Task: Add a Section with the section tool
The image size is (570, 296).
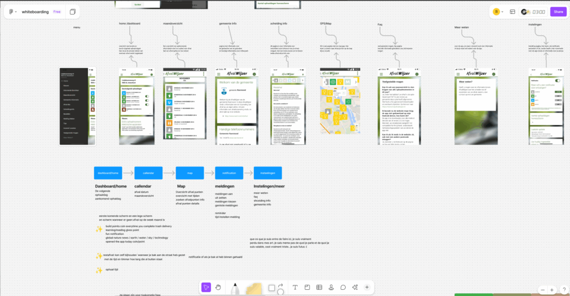Action: click(307, 287)
